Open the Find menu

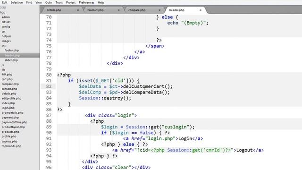29,2
